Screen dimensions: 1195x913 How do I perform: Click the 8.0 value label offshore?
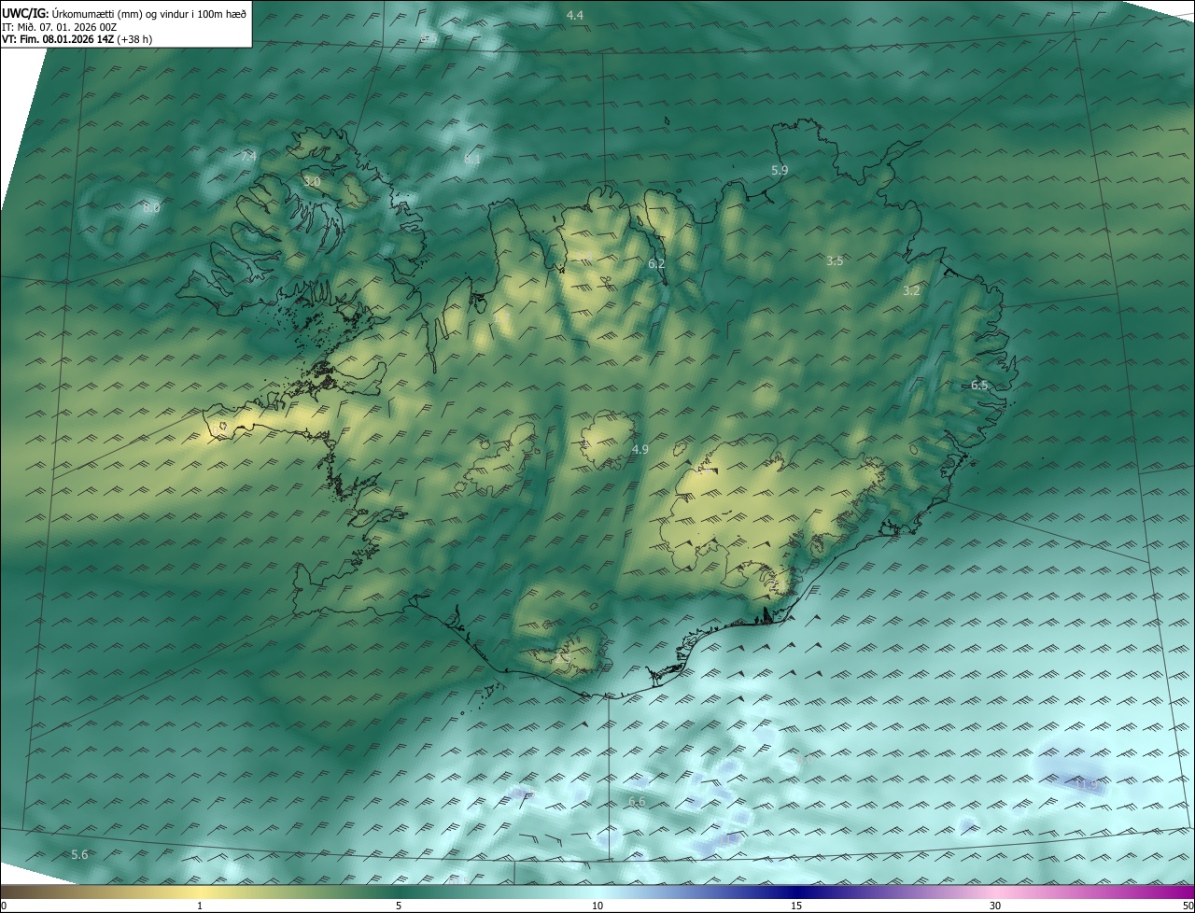click(151, 207)
